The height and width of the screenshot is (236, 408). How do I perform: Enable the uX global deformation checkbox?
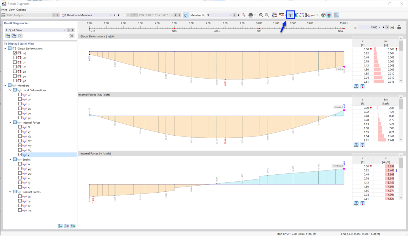click(x=15, y=58)
